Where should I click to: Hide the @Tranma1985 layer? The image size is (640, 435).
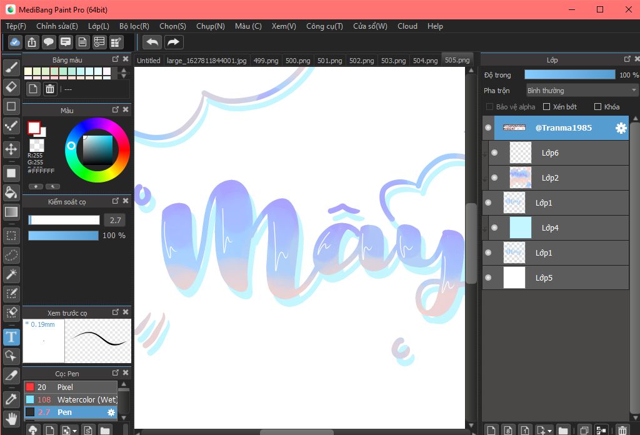coord(488,127)
